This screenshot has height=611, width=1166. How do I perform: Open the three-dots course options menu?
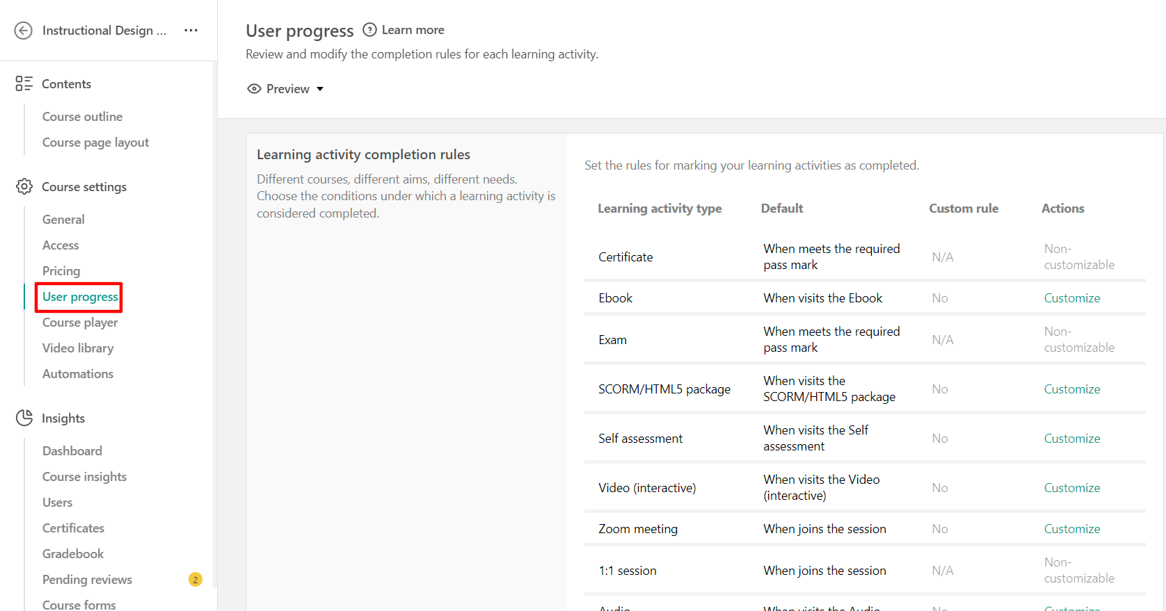191,31
